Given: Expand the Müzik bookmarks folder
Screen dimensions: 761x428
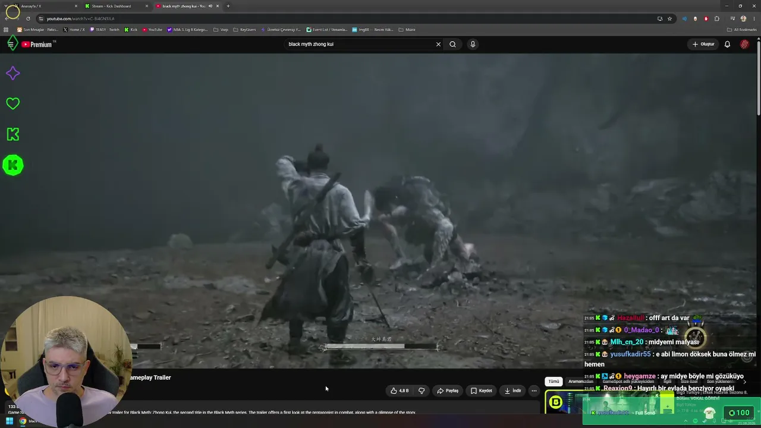Looking at the screenshot, I should (x=407, y=30).
